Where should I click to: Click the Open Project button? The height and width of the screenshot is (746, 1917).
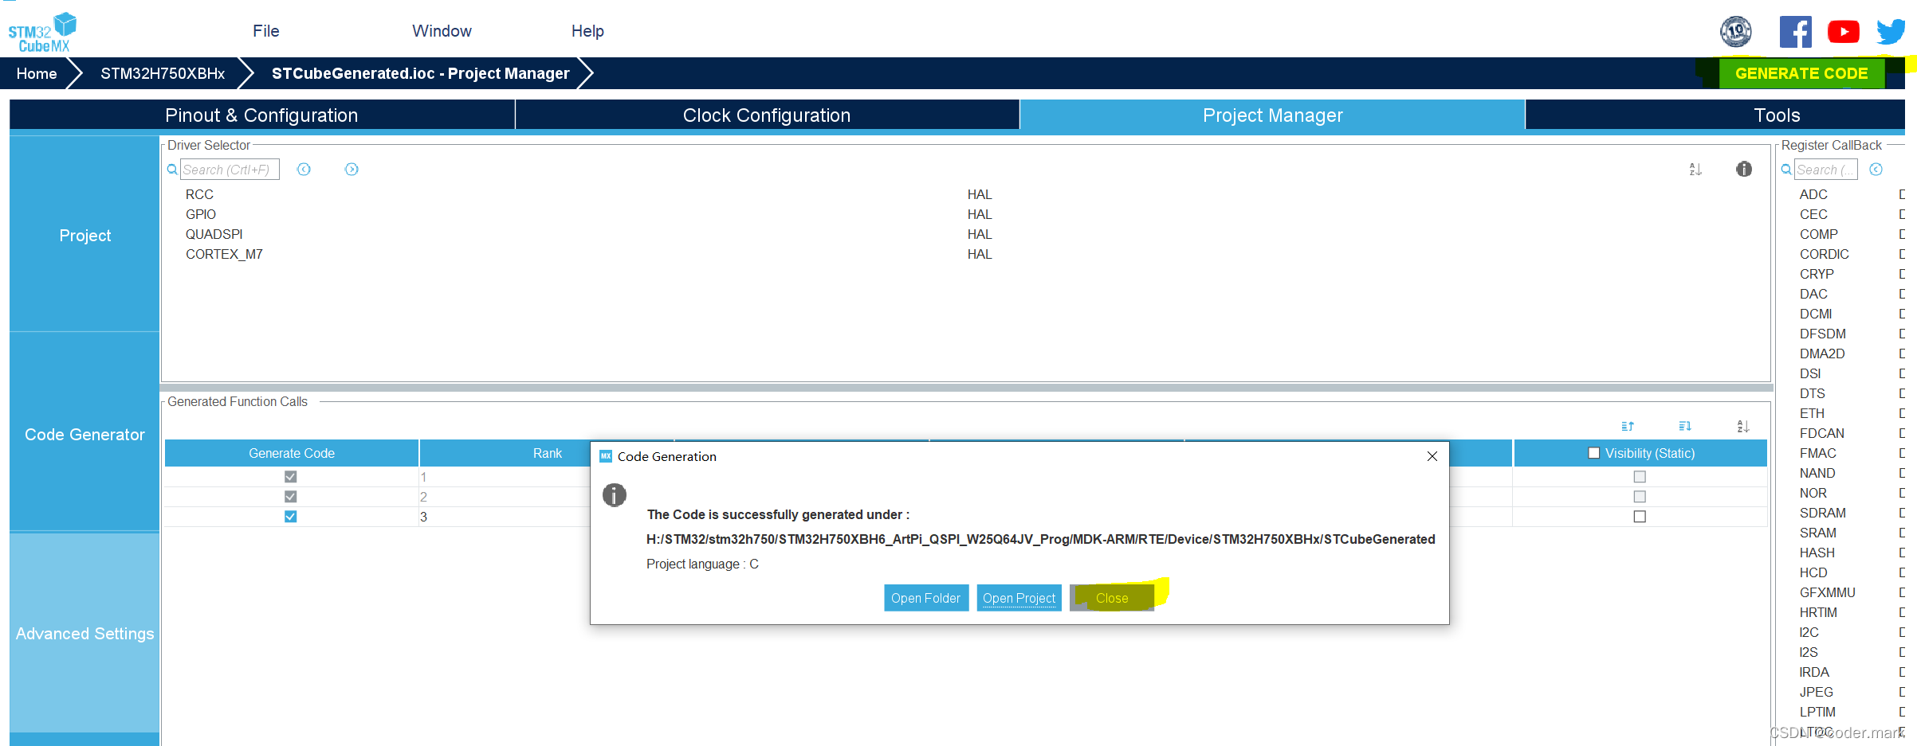point(1019,598)
